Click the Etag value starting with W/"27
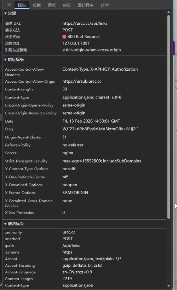Image resolution: width=177 pixels, height=290 pixels. 100,129
